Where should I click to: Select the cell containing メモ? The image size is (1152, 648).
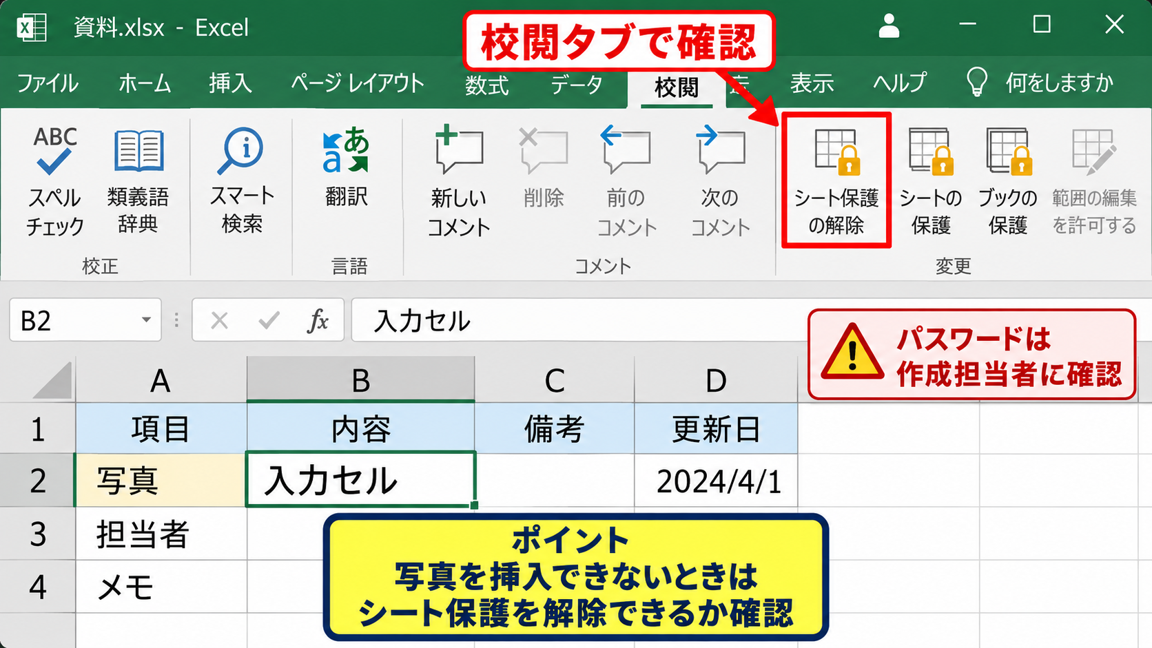click(161, 587)
